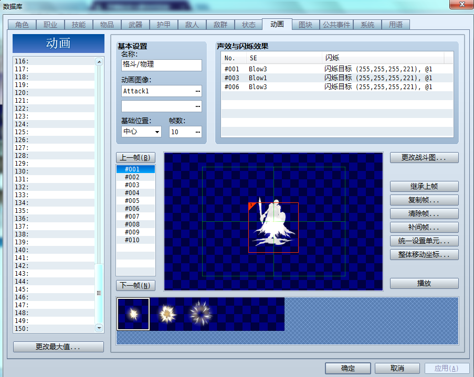Select frame #006 in frame list
Screen dimensions: 474x377
point(135,209)
